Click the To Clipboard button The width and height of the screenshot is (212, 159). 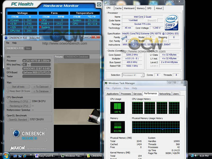click(x=41, y=87)
